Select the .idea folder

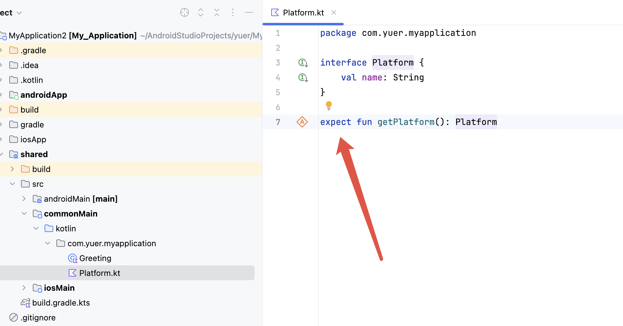click(131, 65)
